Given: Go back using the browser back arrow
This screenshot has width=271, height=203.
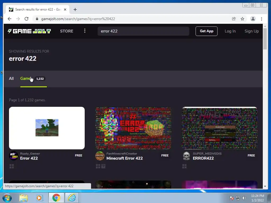Looking at the screenshot, I should (x=10, y=19).
